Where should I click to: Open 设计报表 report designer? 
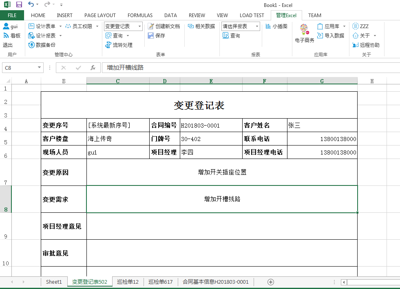[x=42, y=35]
